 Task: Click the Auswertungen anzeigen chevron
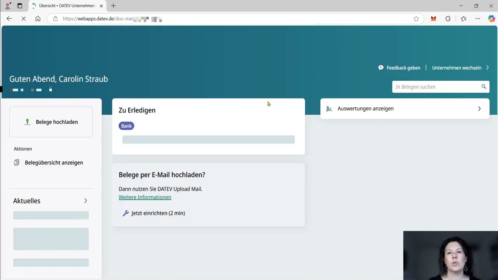tap(479, 108)
